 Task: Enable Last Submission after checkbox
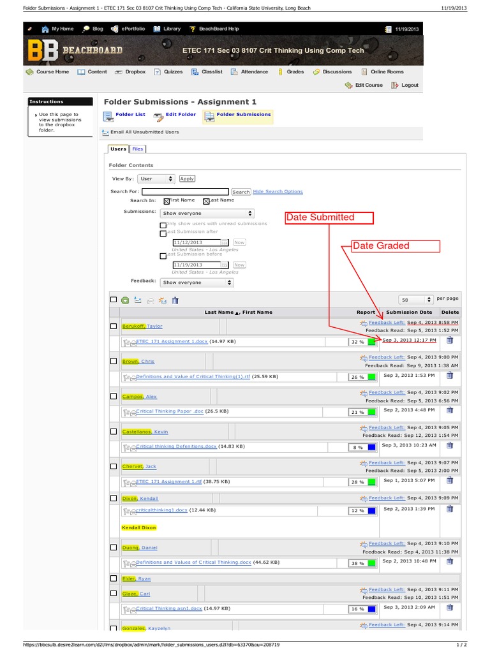pyautogui.click(x=163, y=233)
